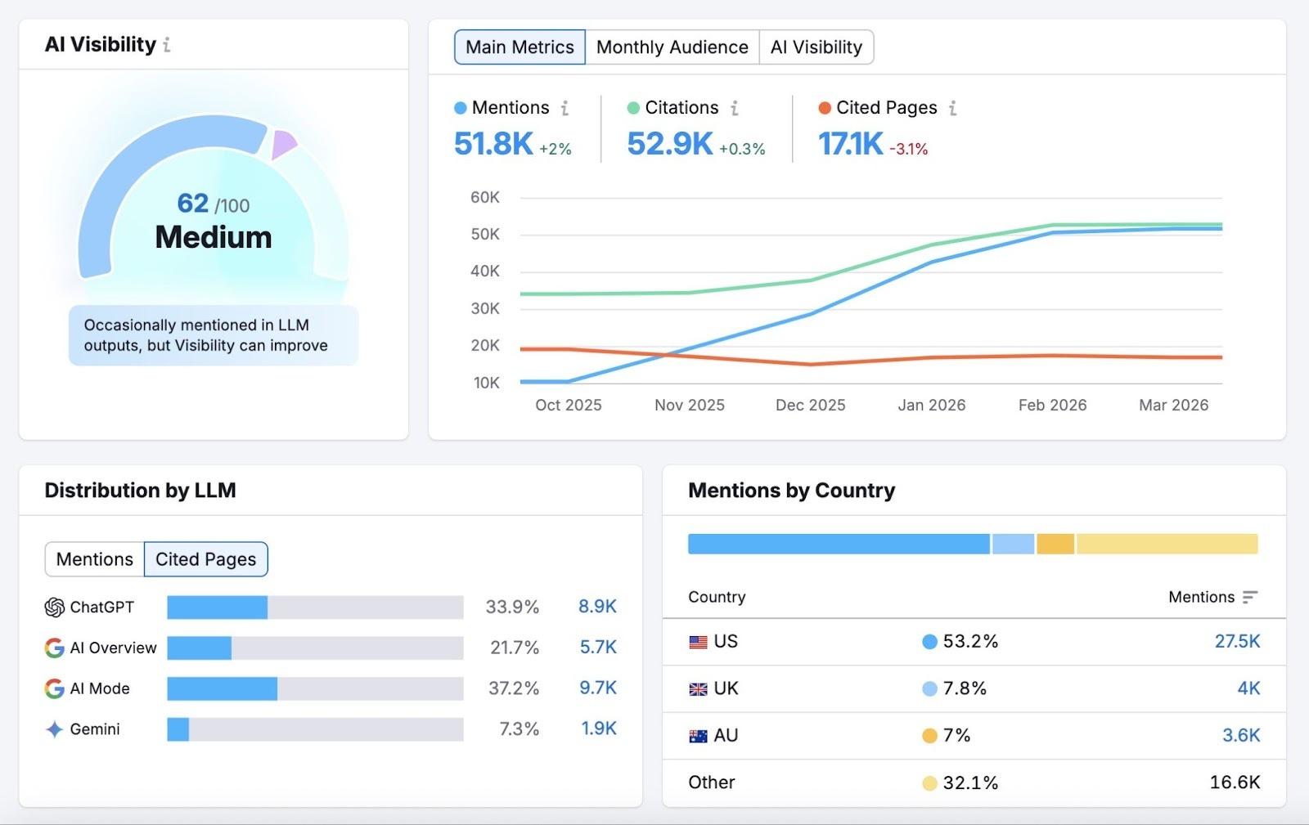Toggle the Cited Pages series legend dot

coord(822,107)
